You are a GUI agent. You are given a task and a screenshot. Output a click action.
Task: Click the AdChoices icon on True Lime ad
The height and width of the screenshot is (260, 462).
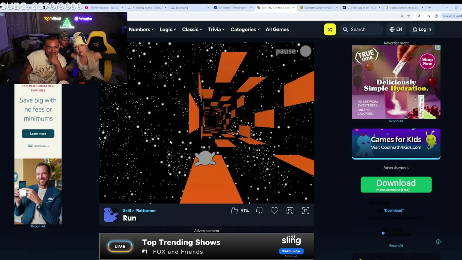pos(438,48)
